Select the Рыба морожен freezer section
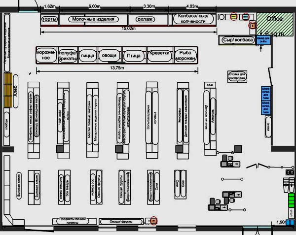The width and height of the screenshot is (296, 235). 185,56
